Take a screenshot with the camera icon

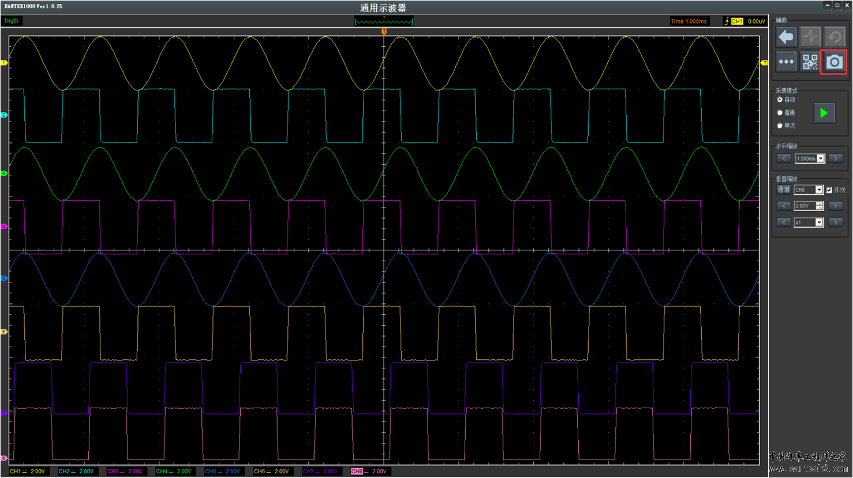(x=834, y=62)
